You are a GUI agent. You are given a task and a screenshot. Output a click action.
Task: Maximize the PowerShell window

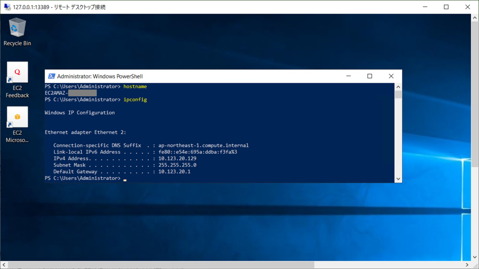point(370,76)
